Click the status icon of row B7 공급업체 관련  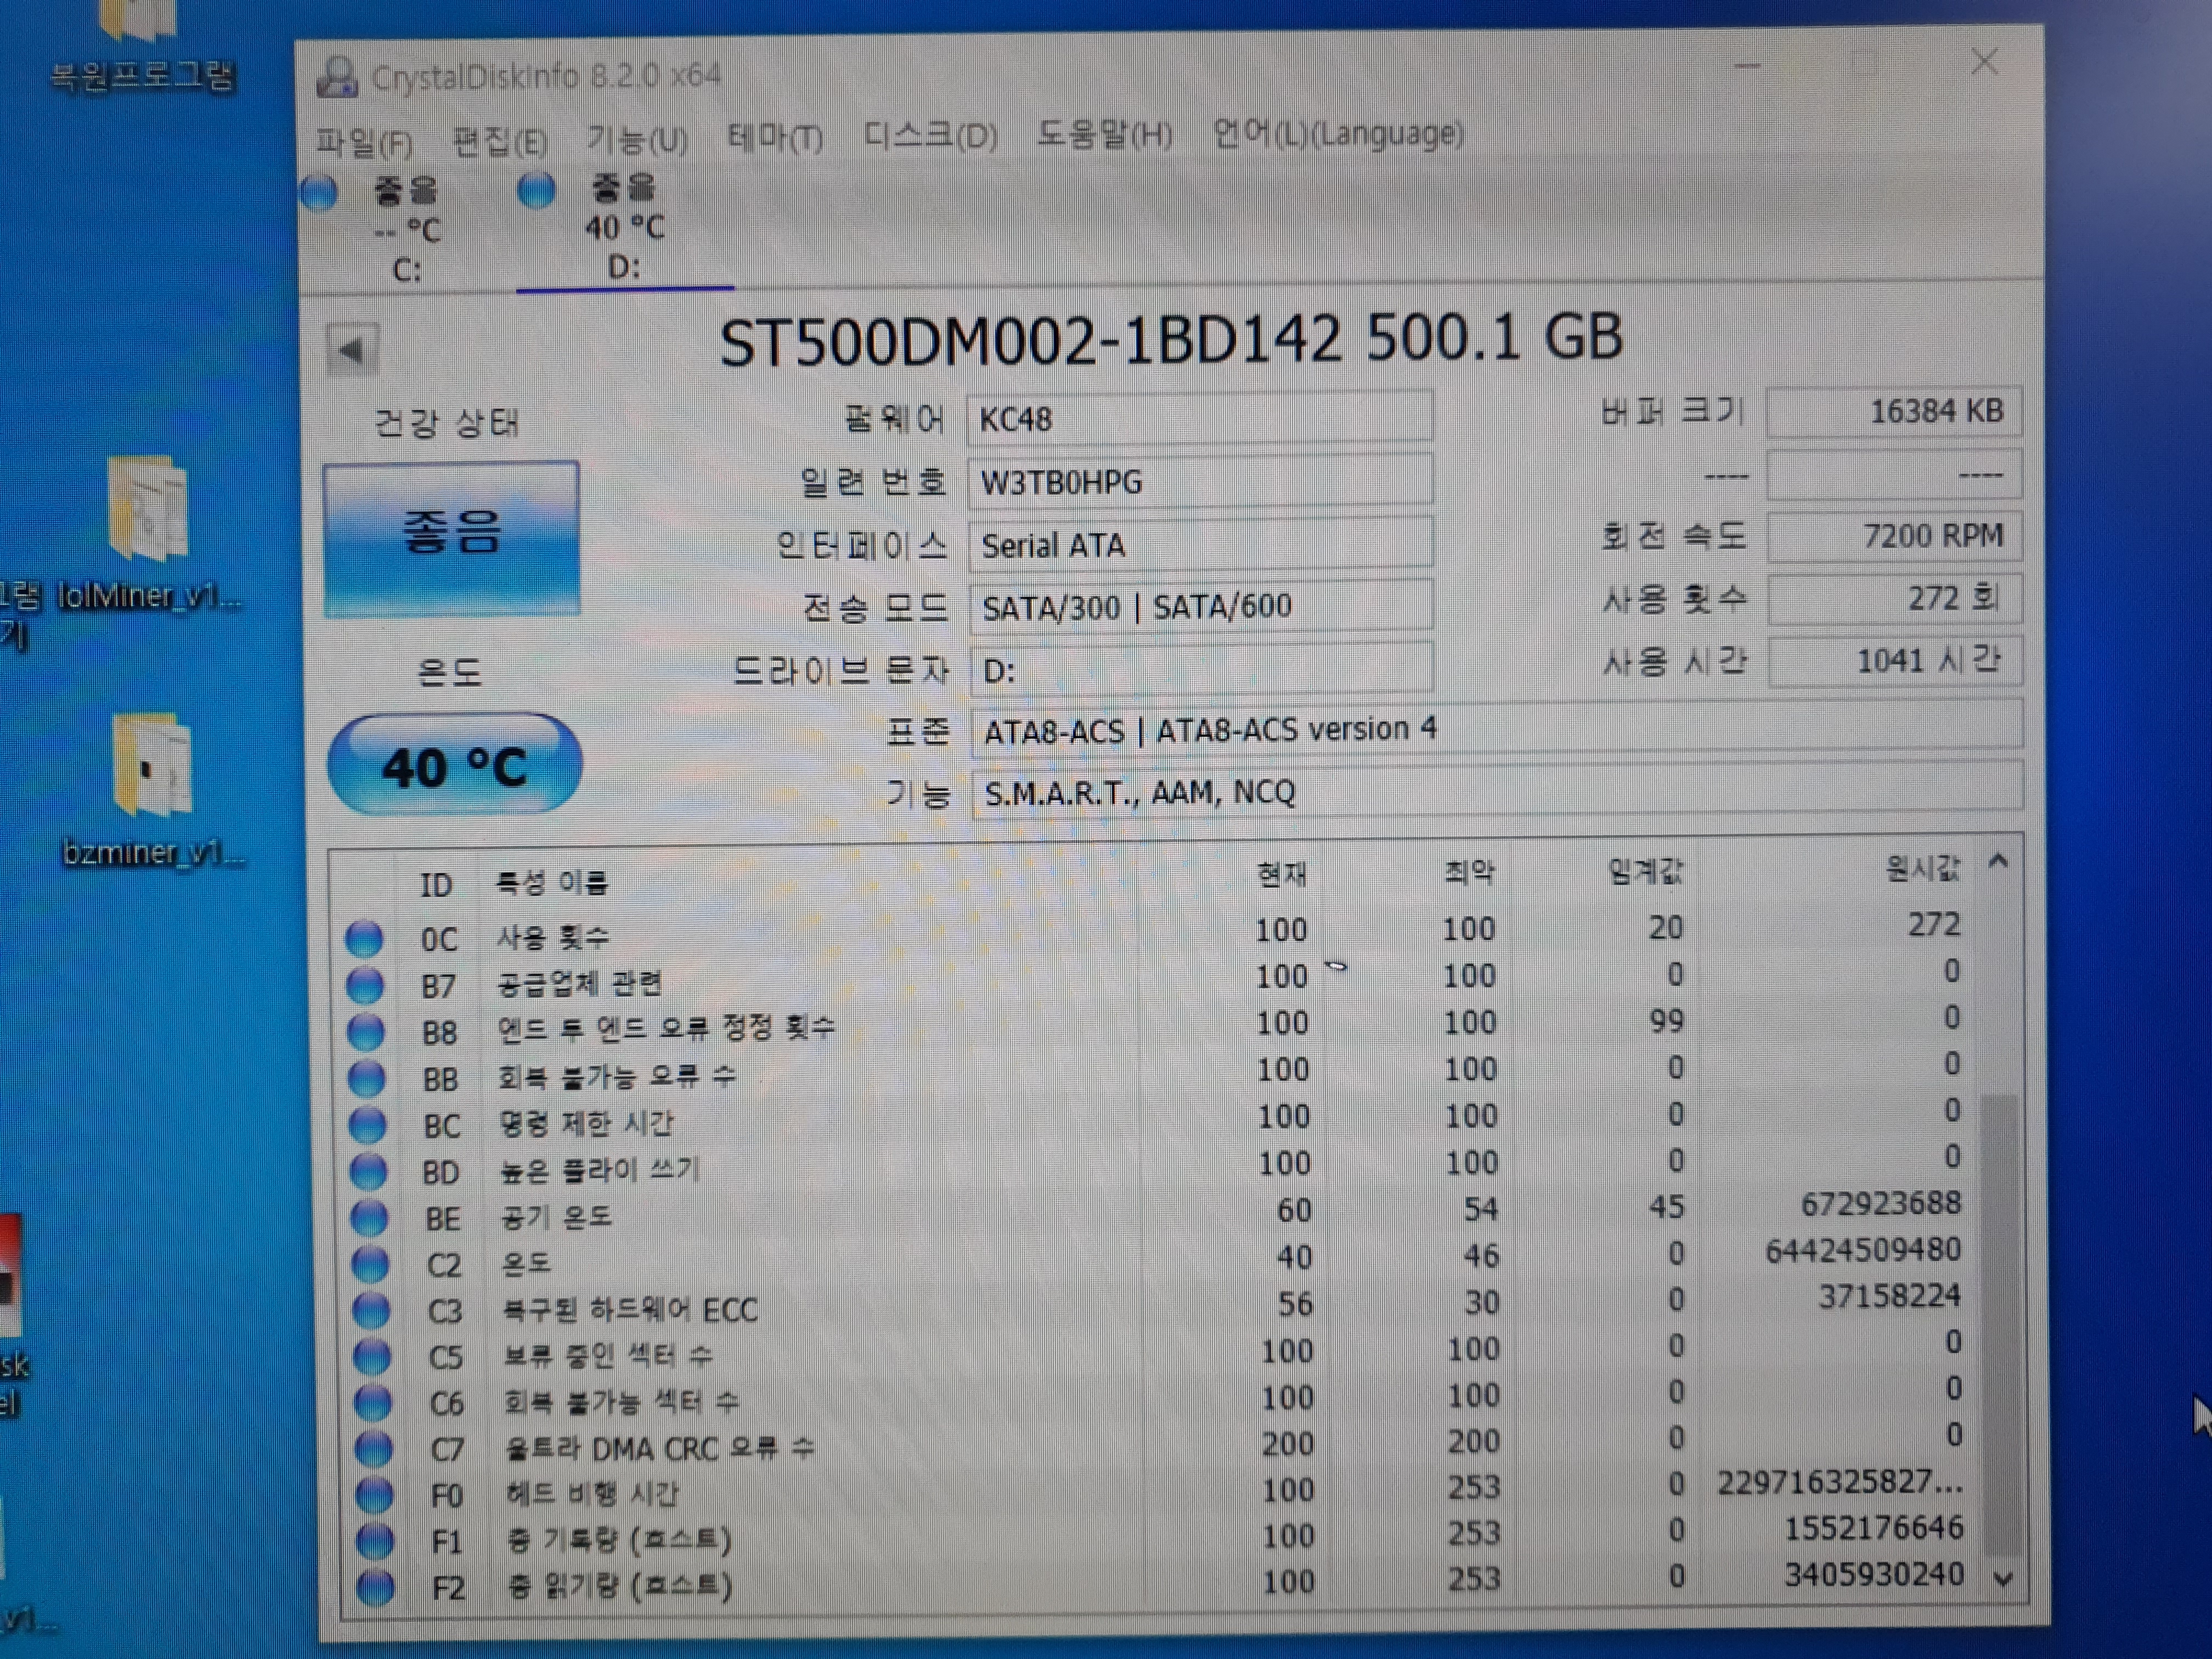pos(365,986)
